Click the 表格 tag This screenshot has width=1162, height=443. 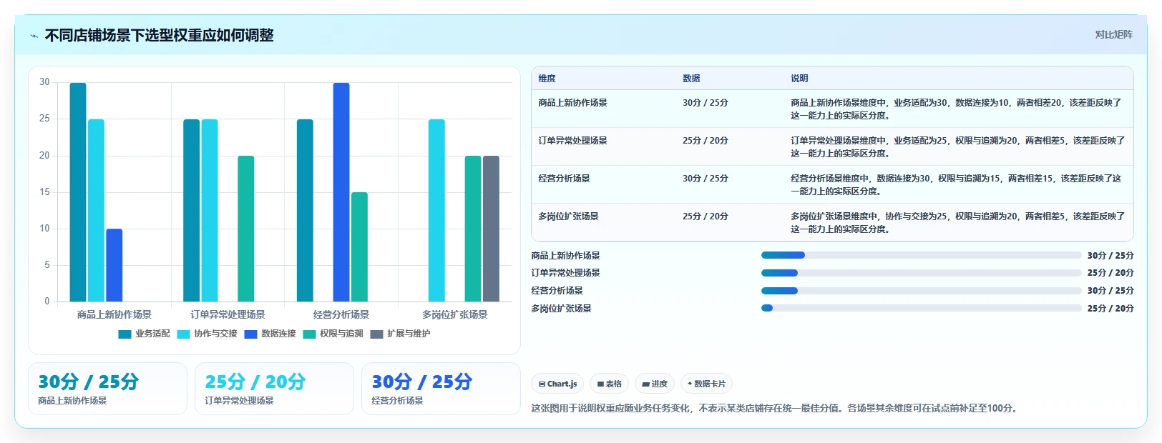click(609, 384)
